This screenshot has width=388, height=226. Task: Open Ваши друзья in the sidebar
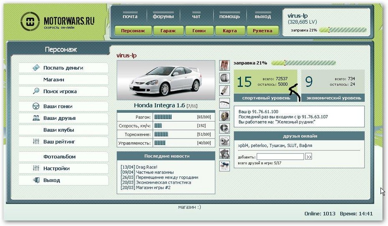pyautogui.click(x=63, y=118)
